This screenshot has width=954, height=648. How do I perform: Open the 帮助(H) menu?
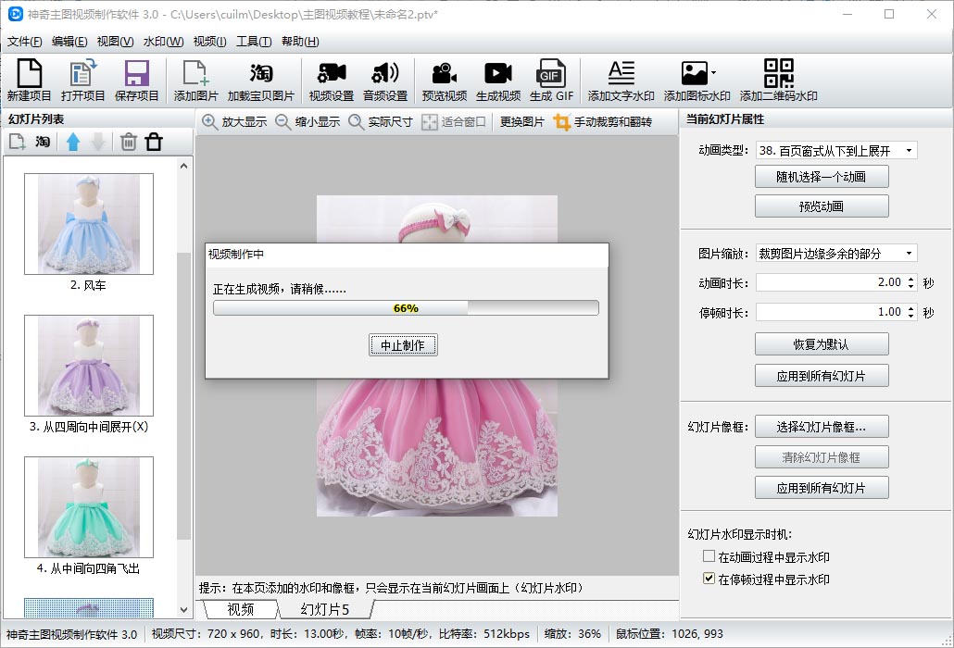[x=300, y=42]
